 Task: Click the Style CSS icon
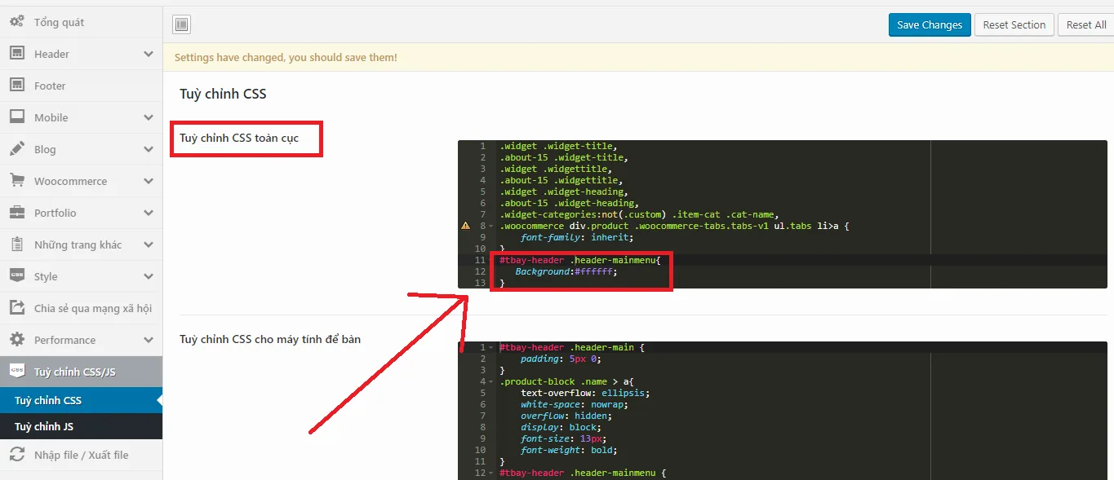(16, 276)
